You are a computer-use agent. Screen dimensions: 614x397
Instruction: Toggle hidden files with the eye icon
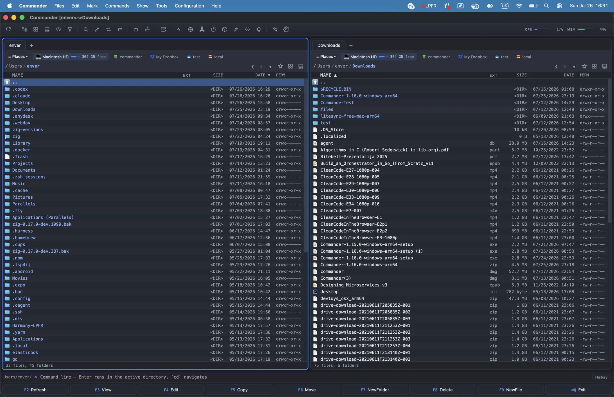58,29
